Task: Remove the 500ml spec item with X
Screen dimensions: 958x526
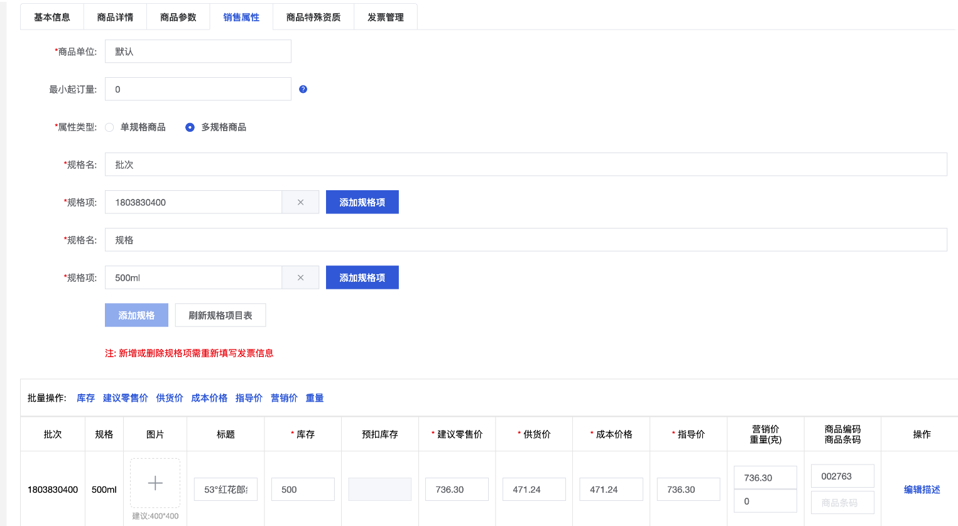Action: [300, 277]
